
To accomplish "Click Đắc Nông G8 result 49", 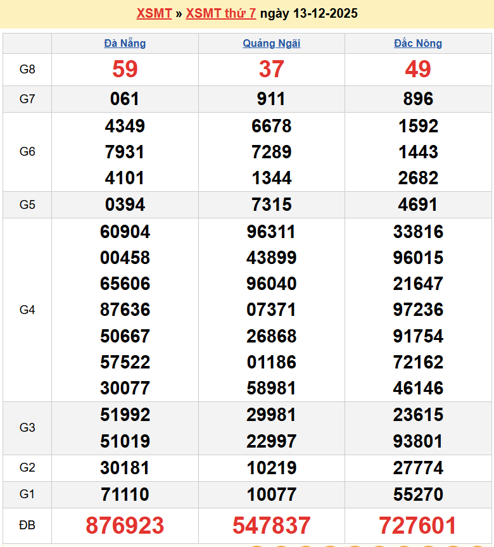I will (x=418, y=69).
